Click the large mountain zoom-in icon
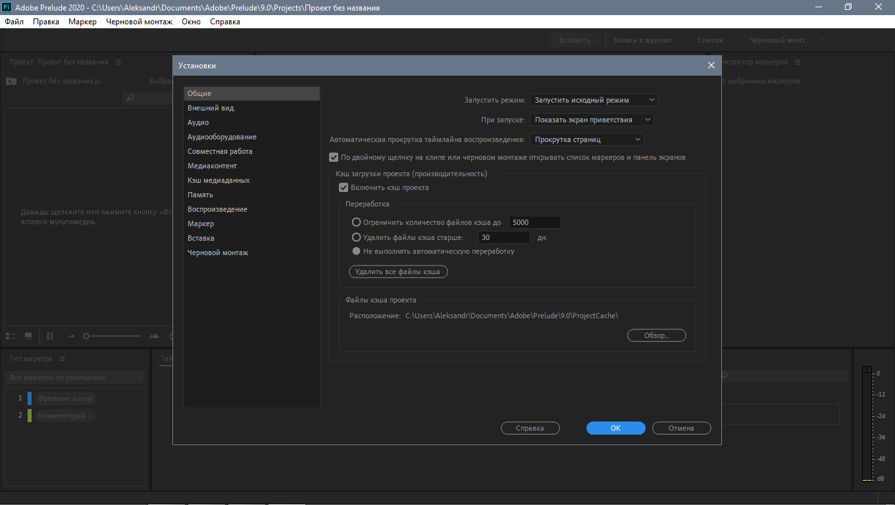Viewport: 895px width, 505px height. [x=154, y=336]
